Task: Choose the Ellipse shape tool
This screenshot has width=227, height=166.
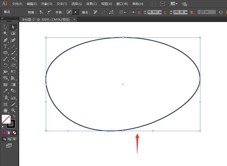Action: [x=5, y=53]
